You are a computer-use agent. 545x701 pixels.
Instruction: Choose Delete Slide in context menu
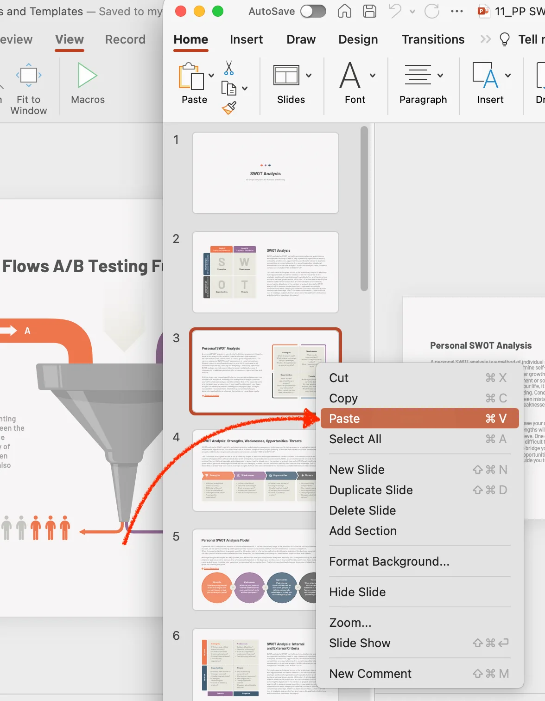pos(420,510)
